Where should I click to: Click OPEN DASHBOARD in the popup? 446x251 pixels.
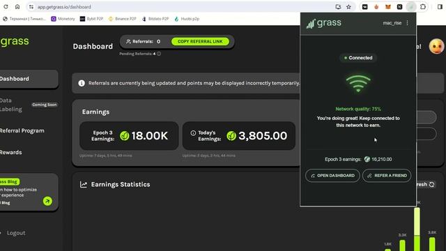click(332, 176)
